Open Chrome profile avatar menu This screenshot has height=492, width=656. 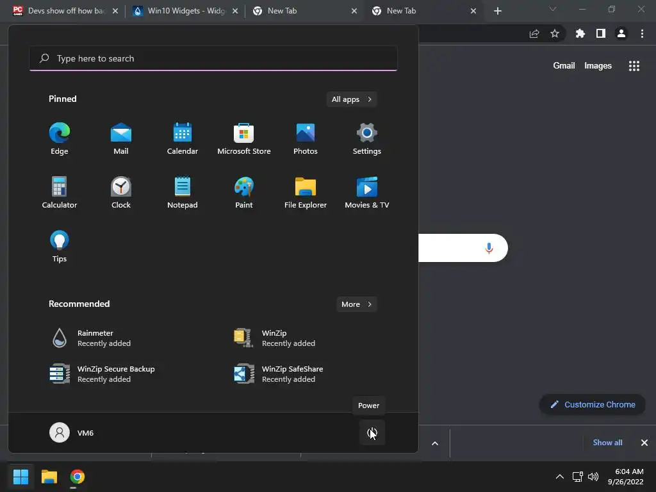[621, 33]
